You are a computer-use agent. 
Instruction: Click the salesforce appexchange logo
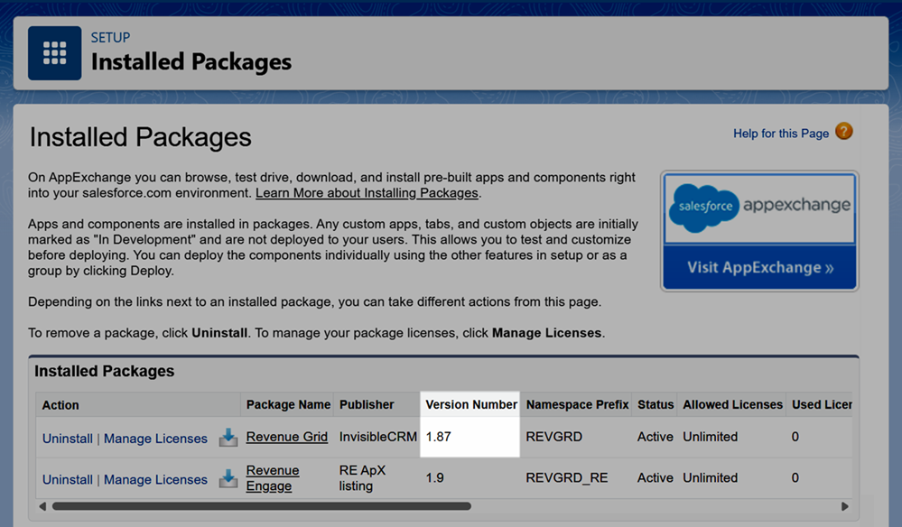(759, 208)
